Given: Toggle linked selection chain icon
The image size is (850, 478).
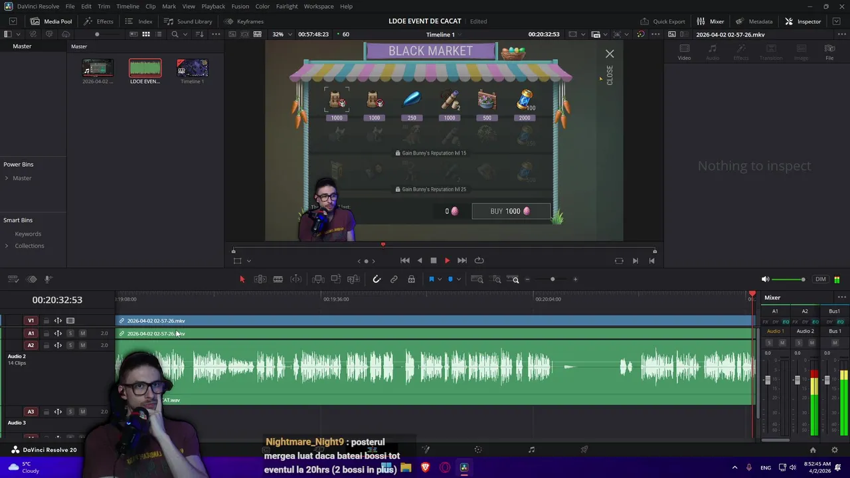Looking at the screenshot, I should pyautogui.click(x=394, y=279).
